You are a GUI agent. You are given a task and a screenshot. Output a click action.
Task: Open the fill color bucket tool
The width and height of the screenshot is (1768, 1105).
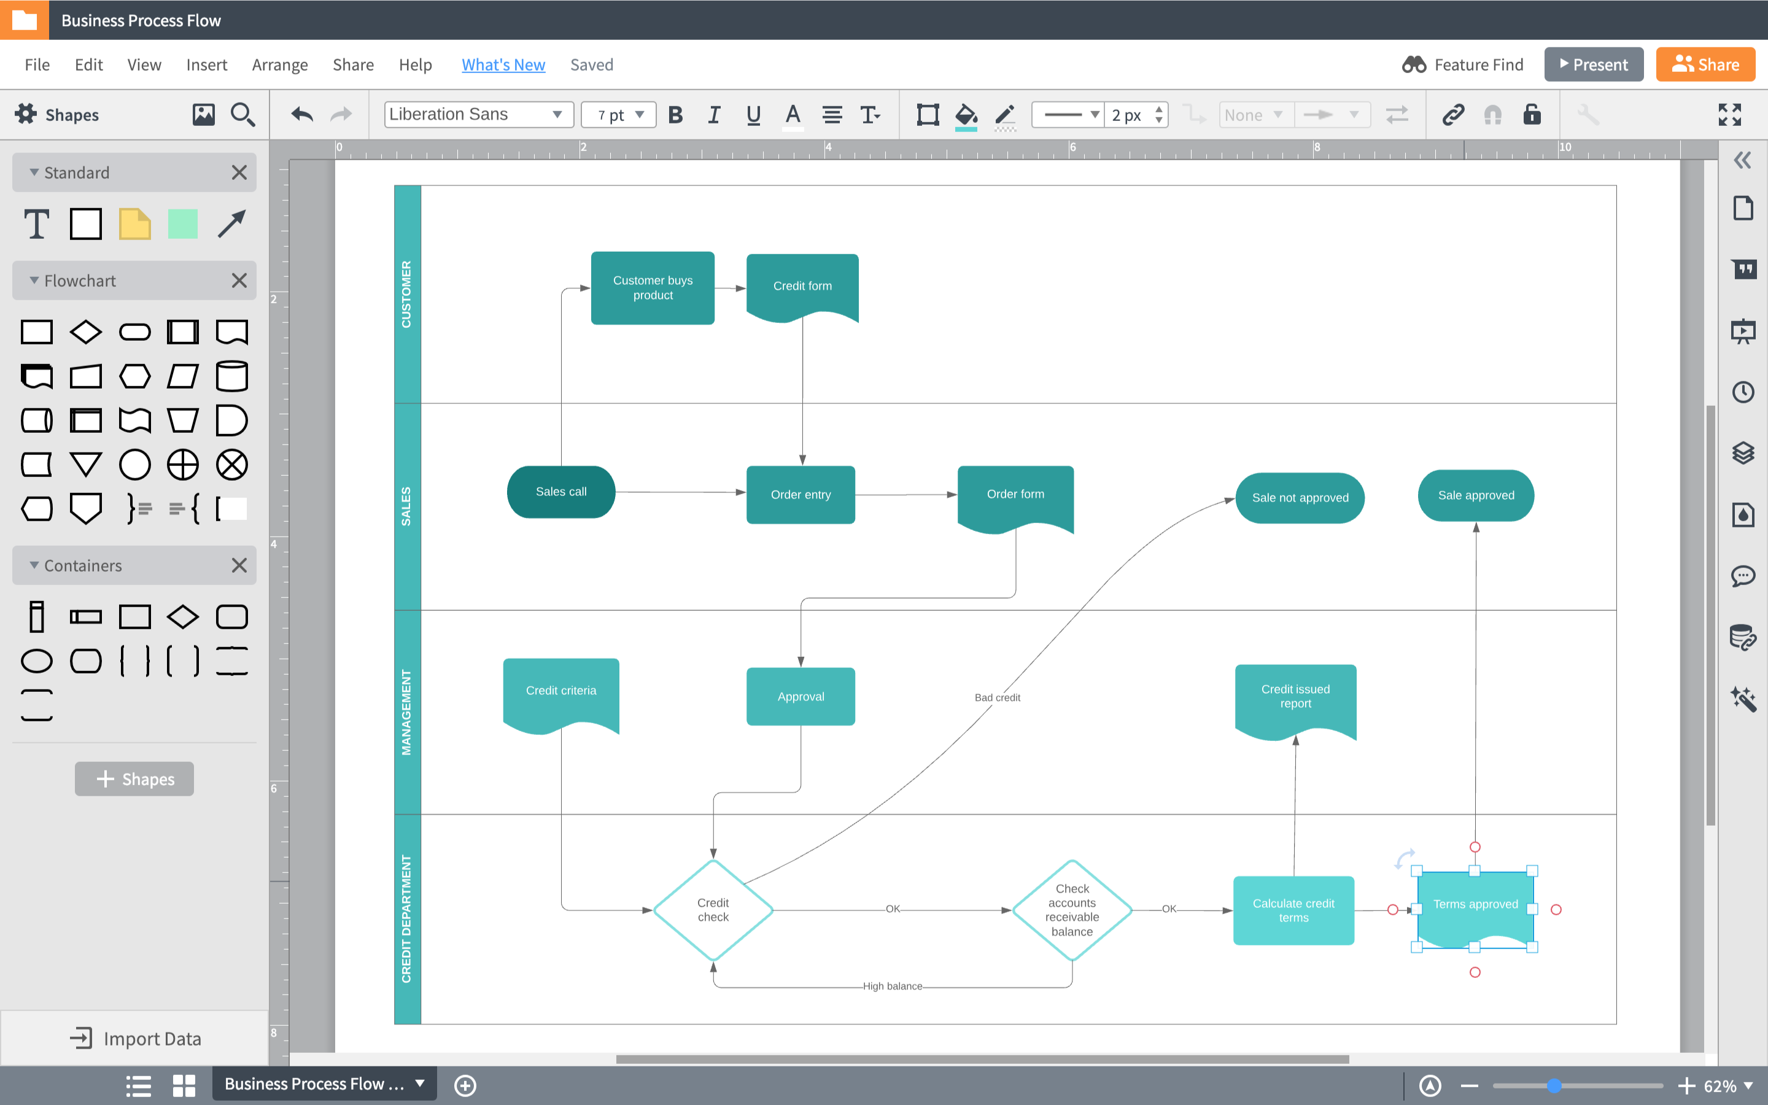(966, 115)
